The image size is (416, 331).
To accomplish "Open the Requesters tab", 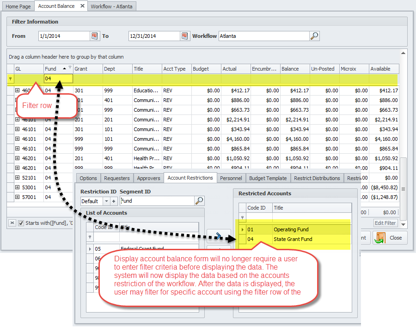I will point(117,178).
